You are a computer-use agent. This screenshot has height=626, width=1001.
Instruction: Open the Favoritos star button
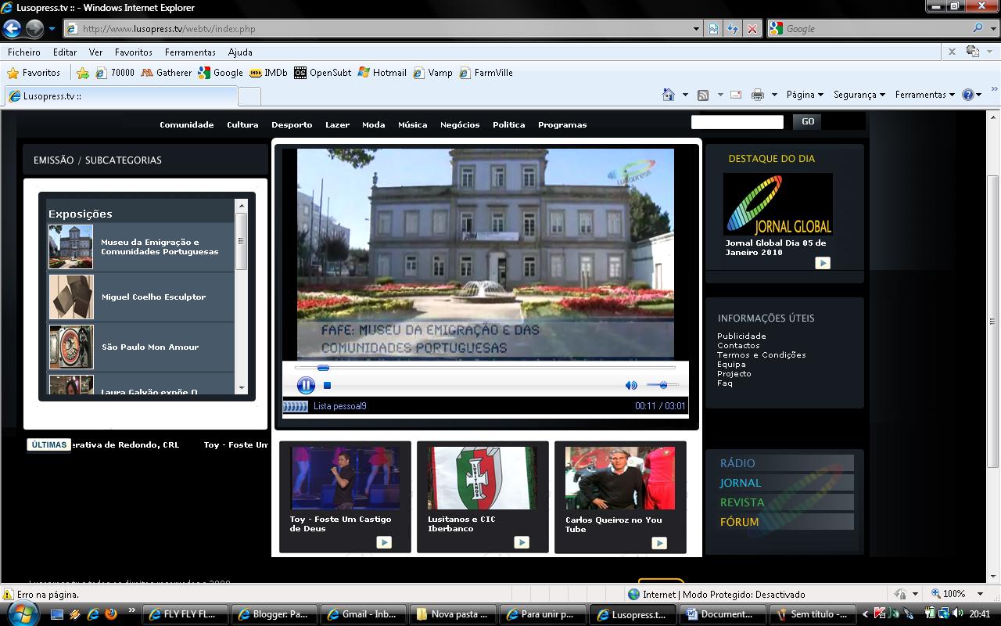[x=34, y=73]
